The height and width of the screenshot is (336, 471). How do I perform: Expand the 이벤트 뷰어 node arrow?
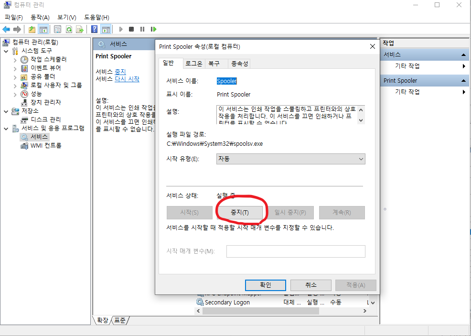click(x=15, y=68)
